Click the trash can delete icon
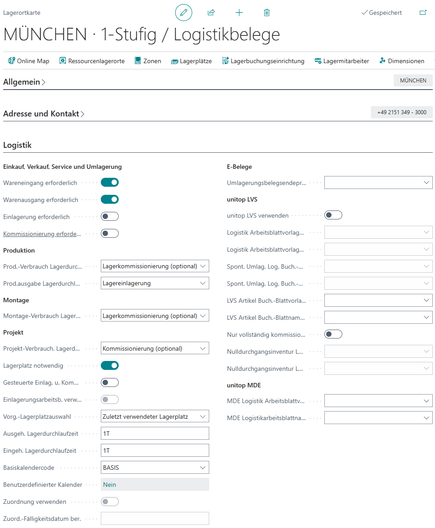Viewport: 435px width, 528px height. click(x=267, y=13)
